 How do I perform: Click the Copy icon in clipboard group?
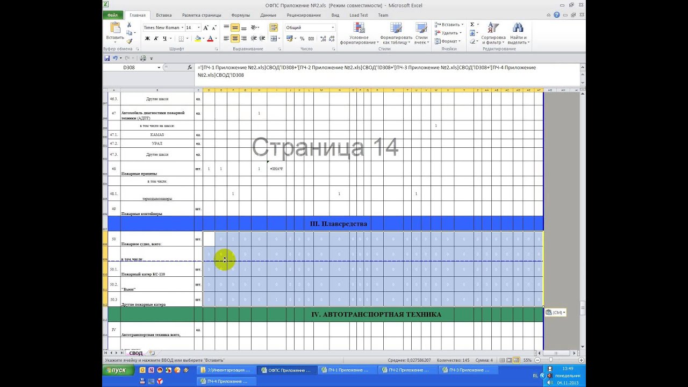click(x=130, y=33)
